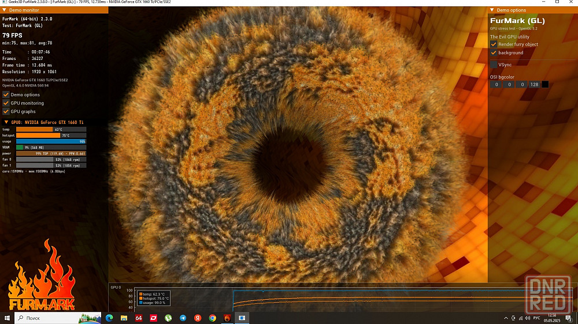Enable the VSync checkbox
This screenshot has width=578, height=324.
point(494,65)
